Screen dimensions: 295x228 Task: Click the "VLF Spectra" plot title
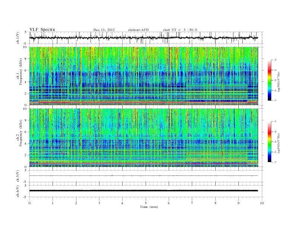point(42,29)
